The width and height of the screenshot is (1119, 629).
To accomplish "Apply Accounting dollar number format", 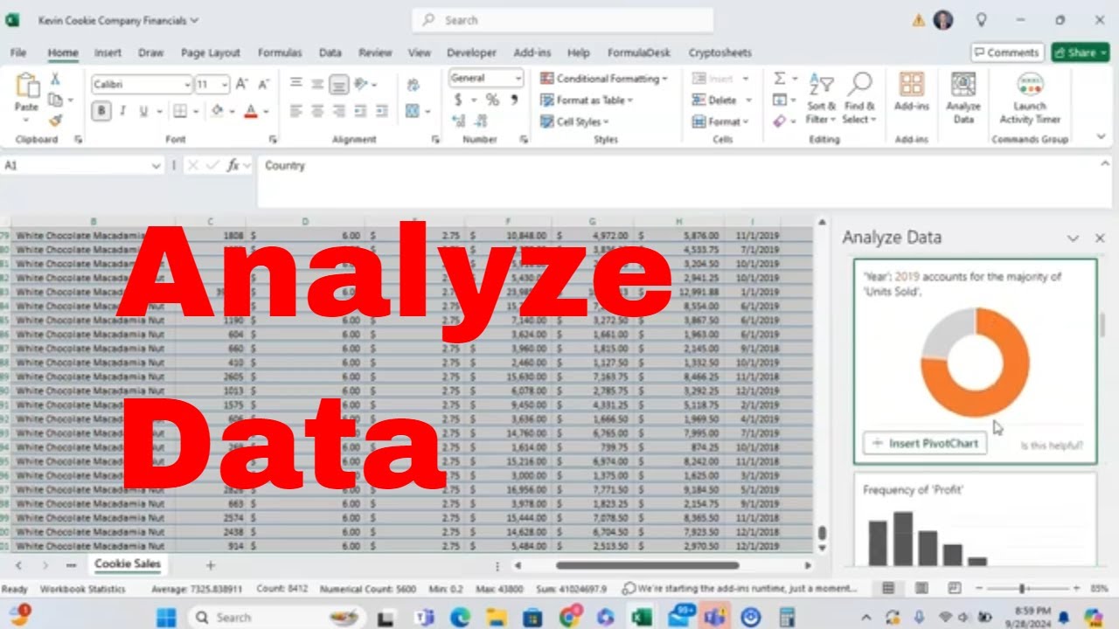I will click(458, 100).
